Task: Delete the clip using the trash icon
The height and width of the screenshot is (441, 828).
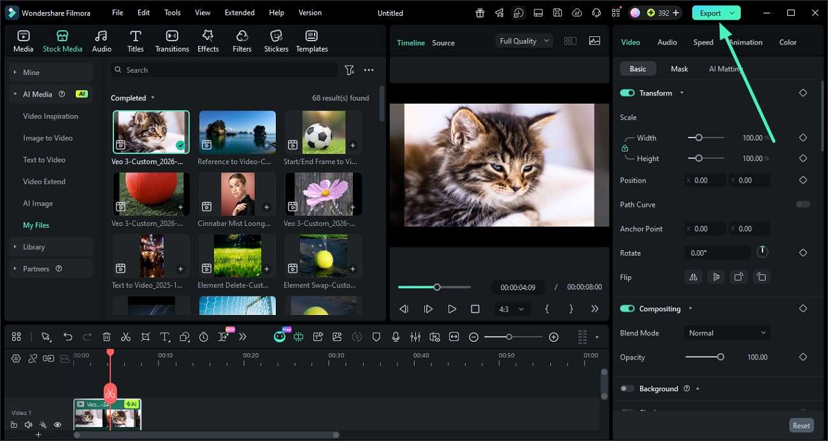Action: click(x=106, y=337)
